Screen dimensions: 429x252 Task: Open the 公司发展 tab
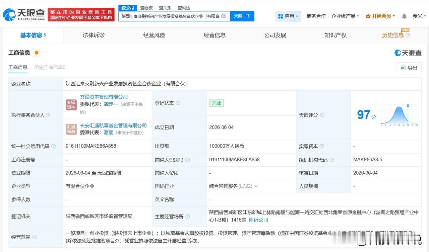coord(275,35)
